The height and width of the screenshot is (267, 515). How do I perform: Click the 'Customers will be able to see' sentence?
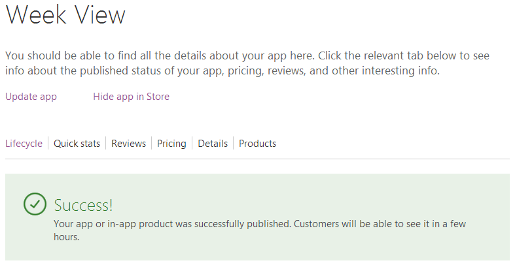[380, 224]
